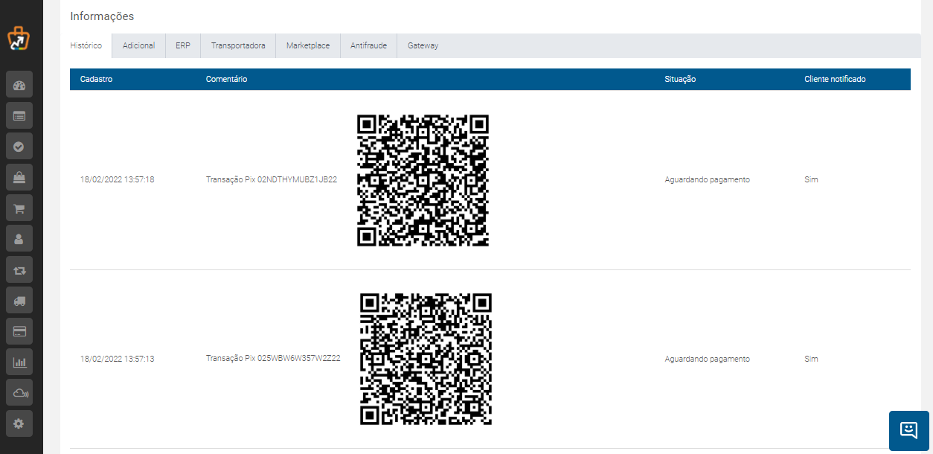The image size is (933, 454).
Task: Open the settings gear sidebar icon
Action: [19, 423]
